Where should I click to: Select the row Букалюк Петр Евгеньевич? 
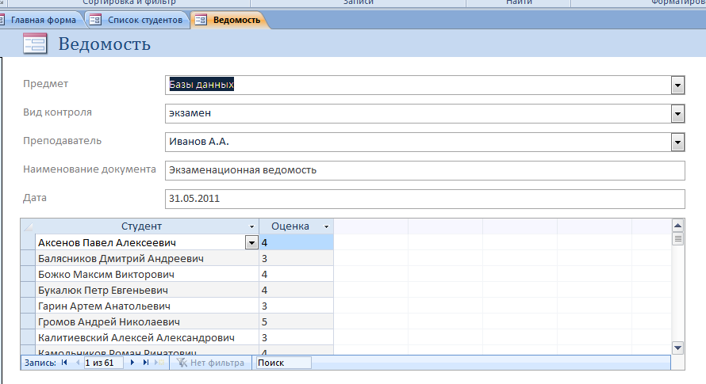point(148,290)
